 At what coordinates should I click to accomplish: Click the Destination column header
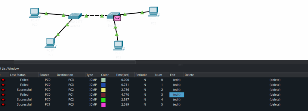point(71,75)
